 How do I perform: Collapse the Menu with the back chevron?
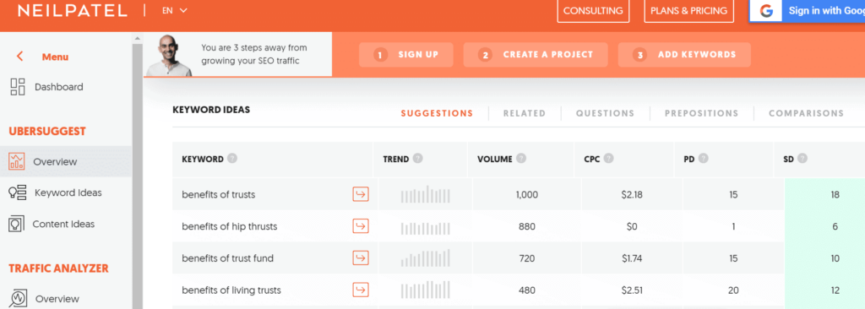[20, 57]
